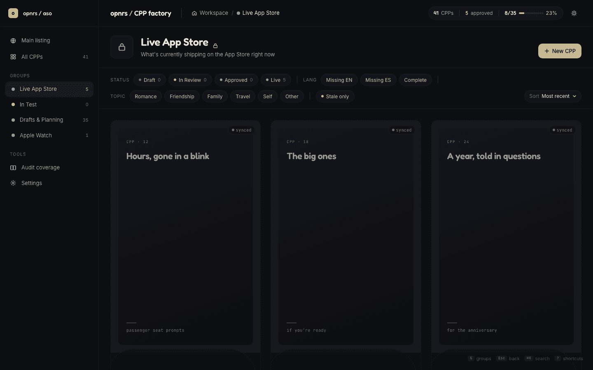This screenshot has height=370, width=593.
Task: Click the groups shortcut hint
Action: 480,358
